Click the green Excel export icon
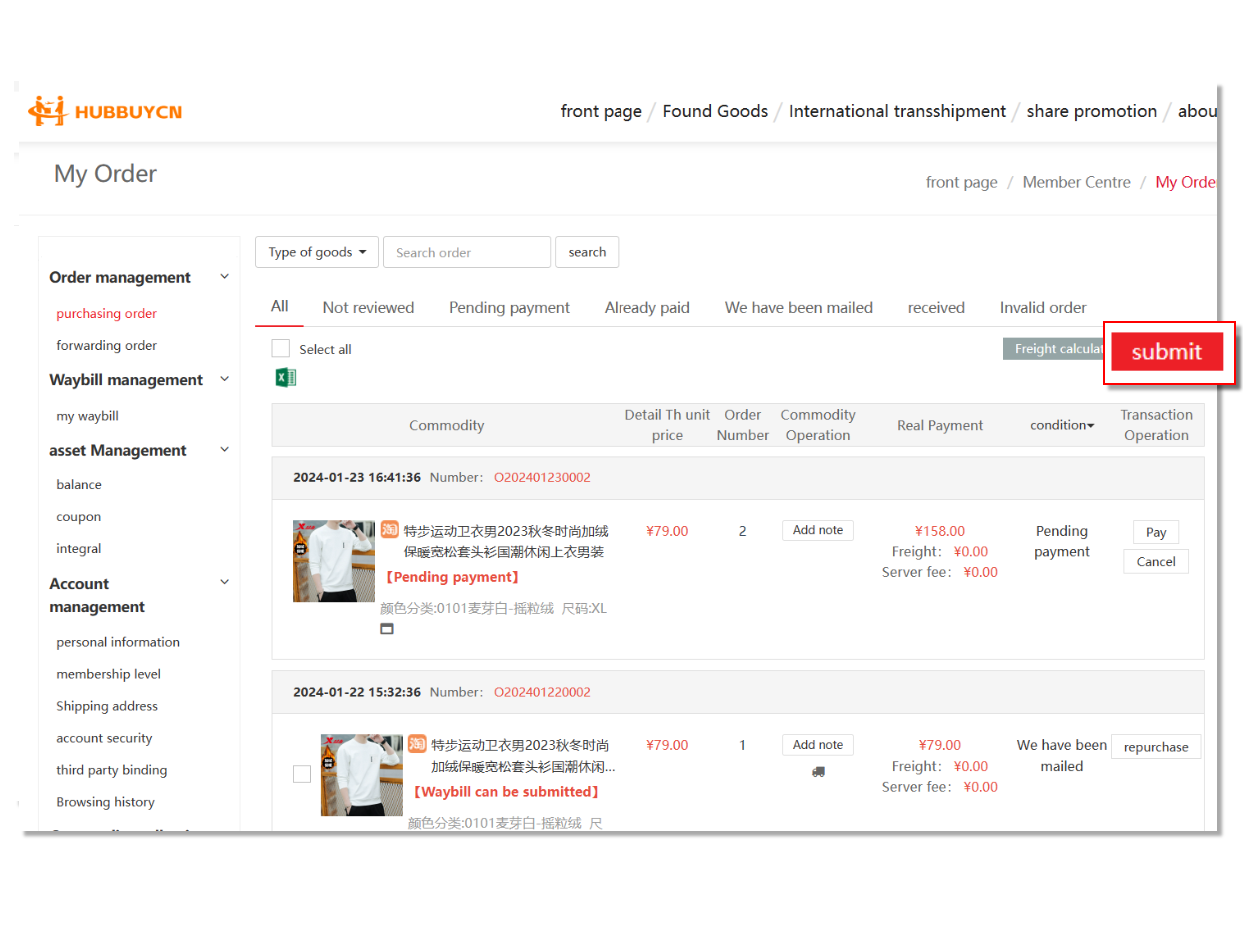 pyautogui.click(x=285, y=377)
